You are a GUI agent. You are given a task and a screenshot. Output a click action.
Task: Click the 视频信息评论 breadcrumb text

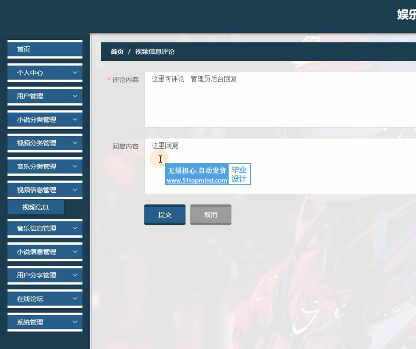(155, 51)
